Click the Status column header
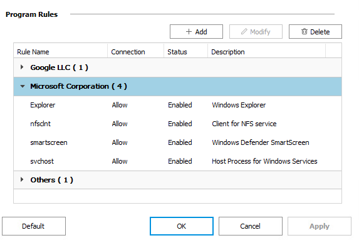The image size is (359, 243). click(185, 52)
